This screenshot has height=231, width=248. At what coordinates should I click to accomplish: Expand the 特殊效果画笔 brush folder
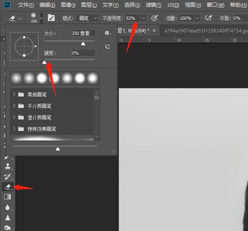(x=14, y=128)
